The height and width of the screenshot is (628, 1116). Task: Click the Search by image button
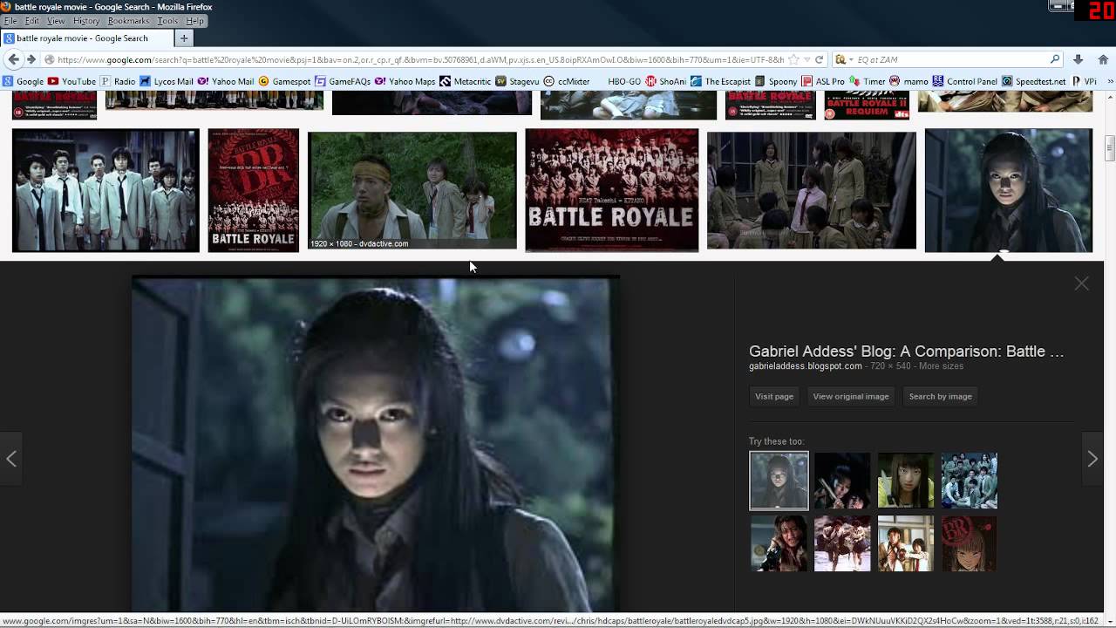coord(940,396)
